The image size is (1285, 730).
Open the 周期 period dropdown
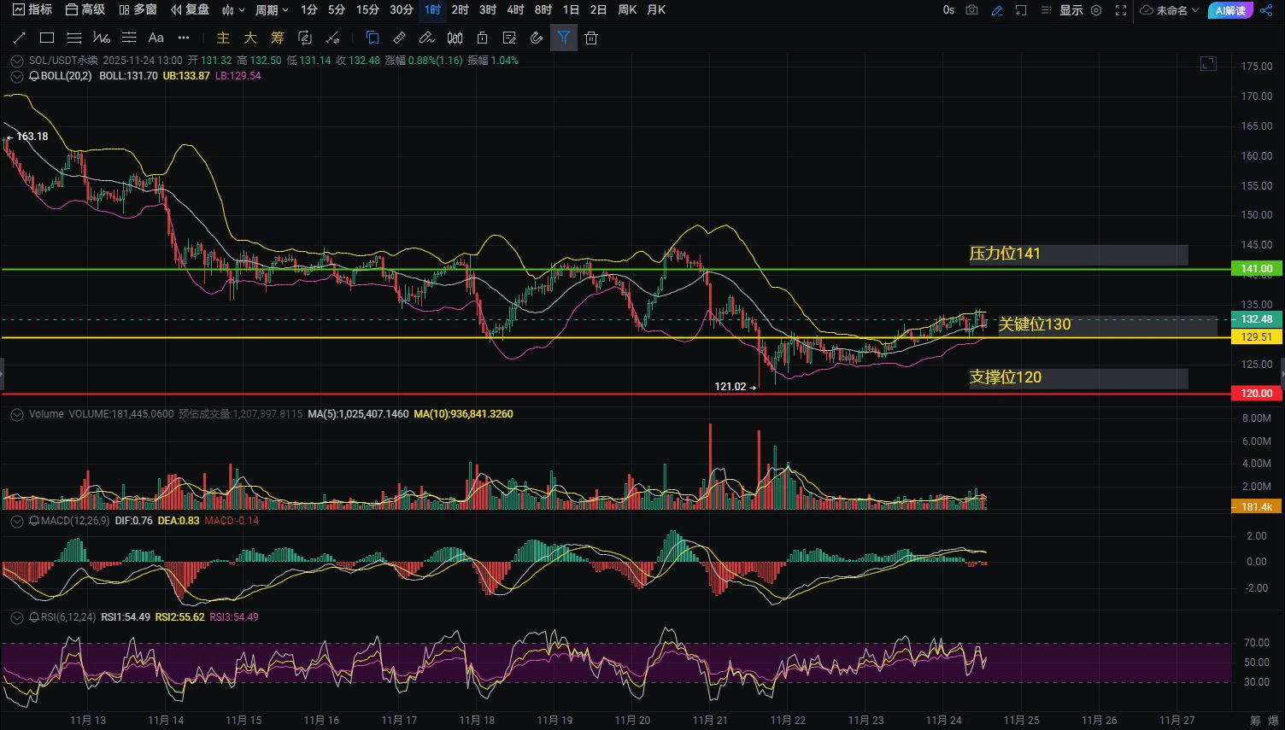[272, 10]
